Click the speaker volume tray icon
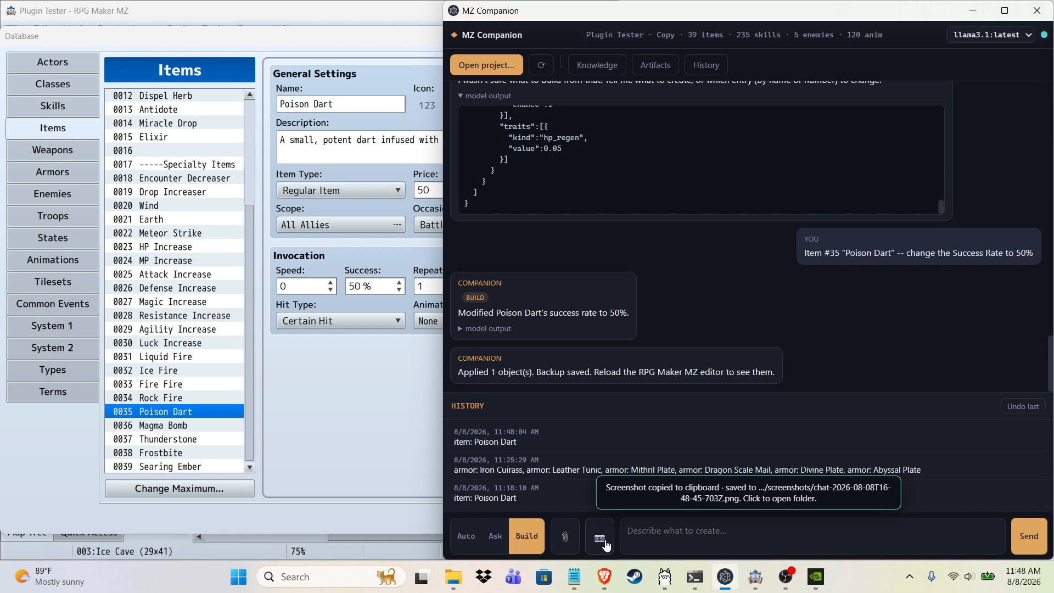Image resolution: width=1054 pixels, height=593 pixels. (969, 577)
